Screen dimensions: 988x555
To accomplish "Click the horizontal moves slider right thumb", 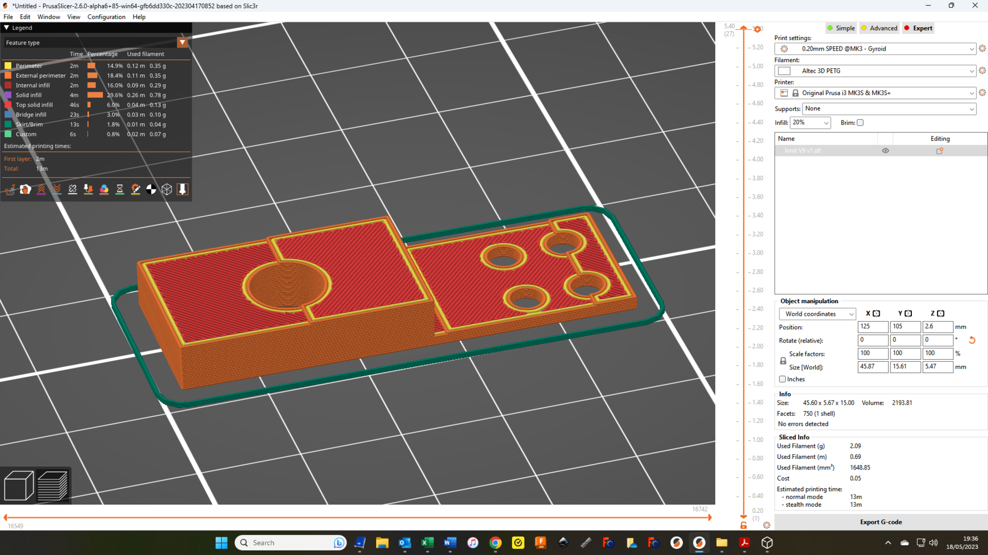I will 710,517.
